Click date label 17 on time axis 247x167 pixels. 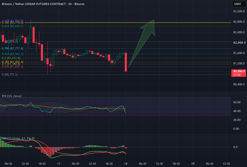[59, 164]
